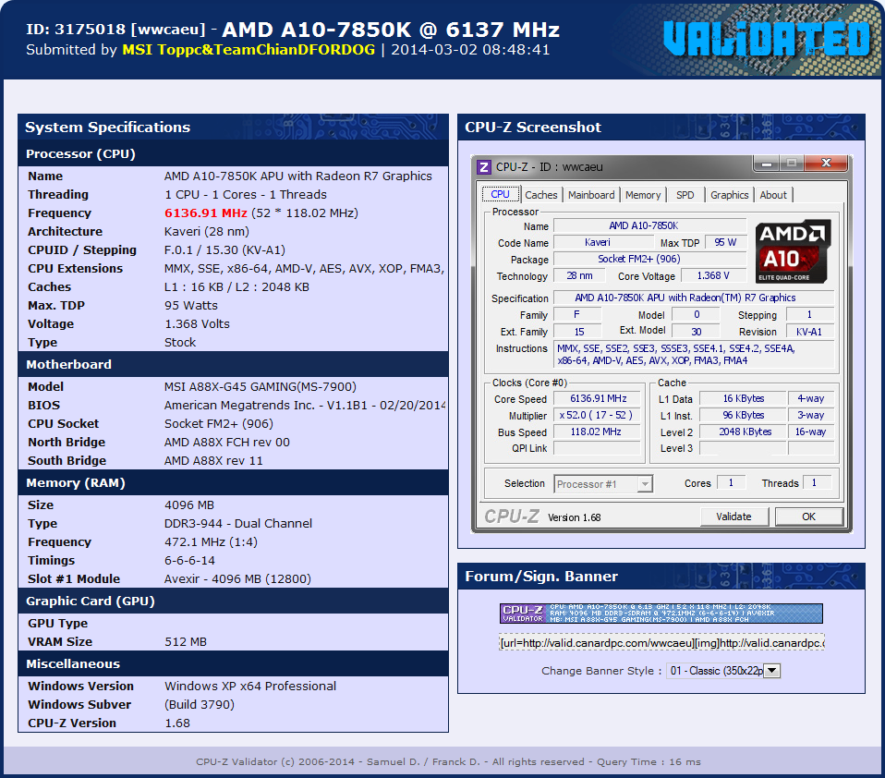Screen dimensions: 885x778
Task: Click the 2014-03-02 08:48:41 submission date
Action: click(470, 50)
